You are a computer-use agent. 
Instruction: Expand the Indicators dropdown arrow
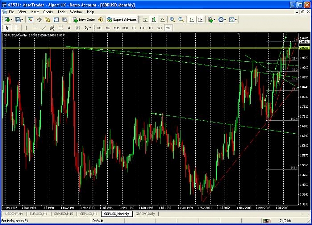click(x=215, y=20)
